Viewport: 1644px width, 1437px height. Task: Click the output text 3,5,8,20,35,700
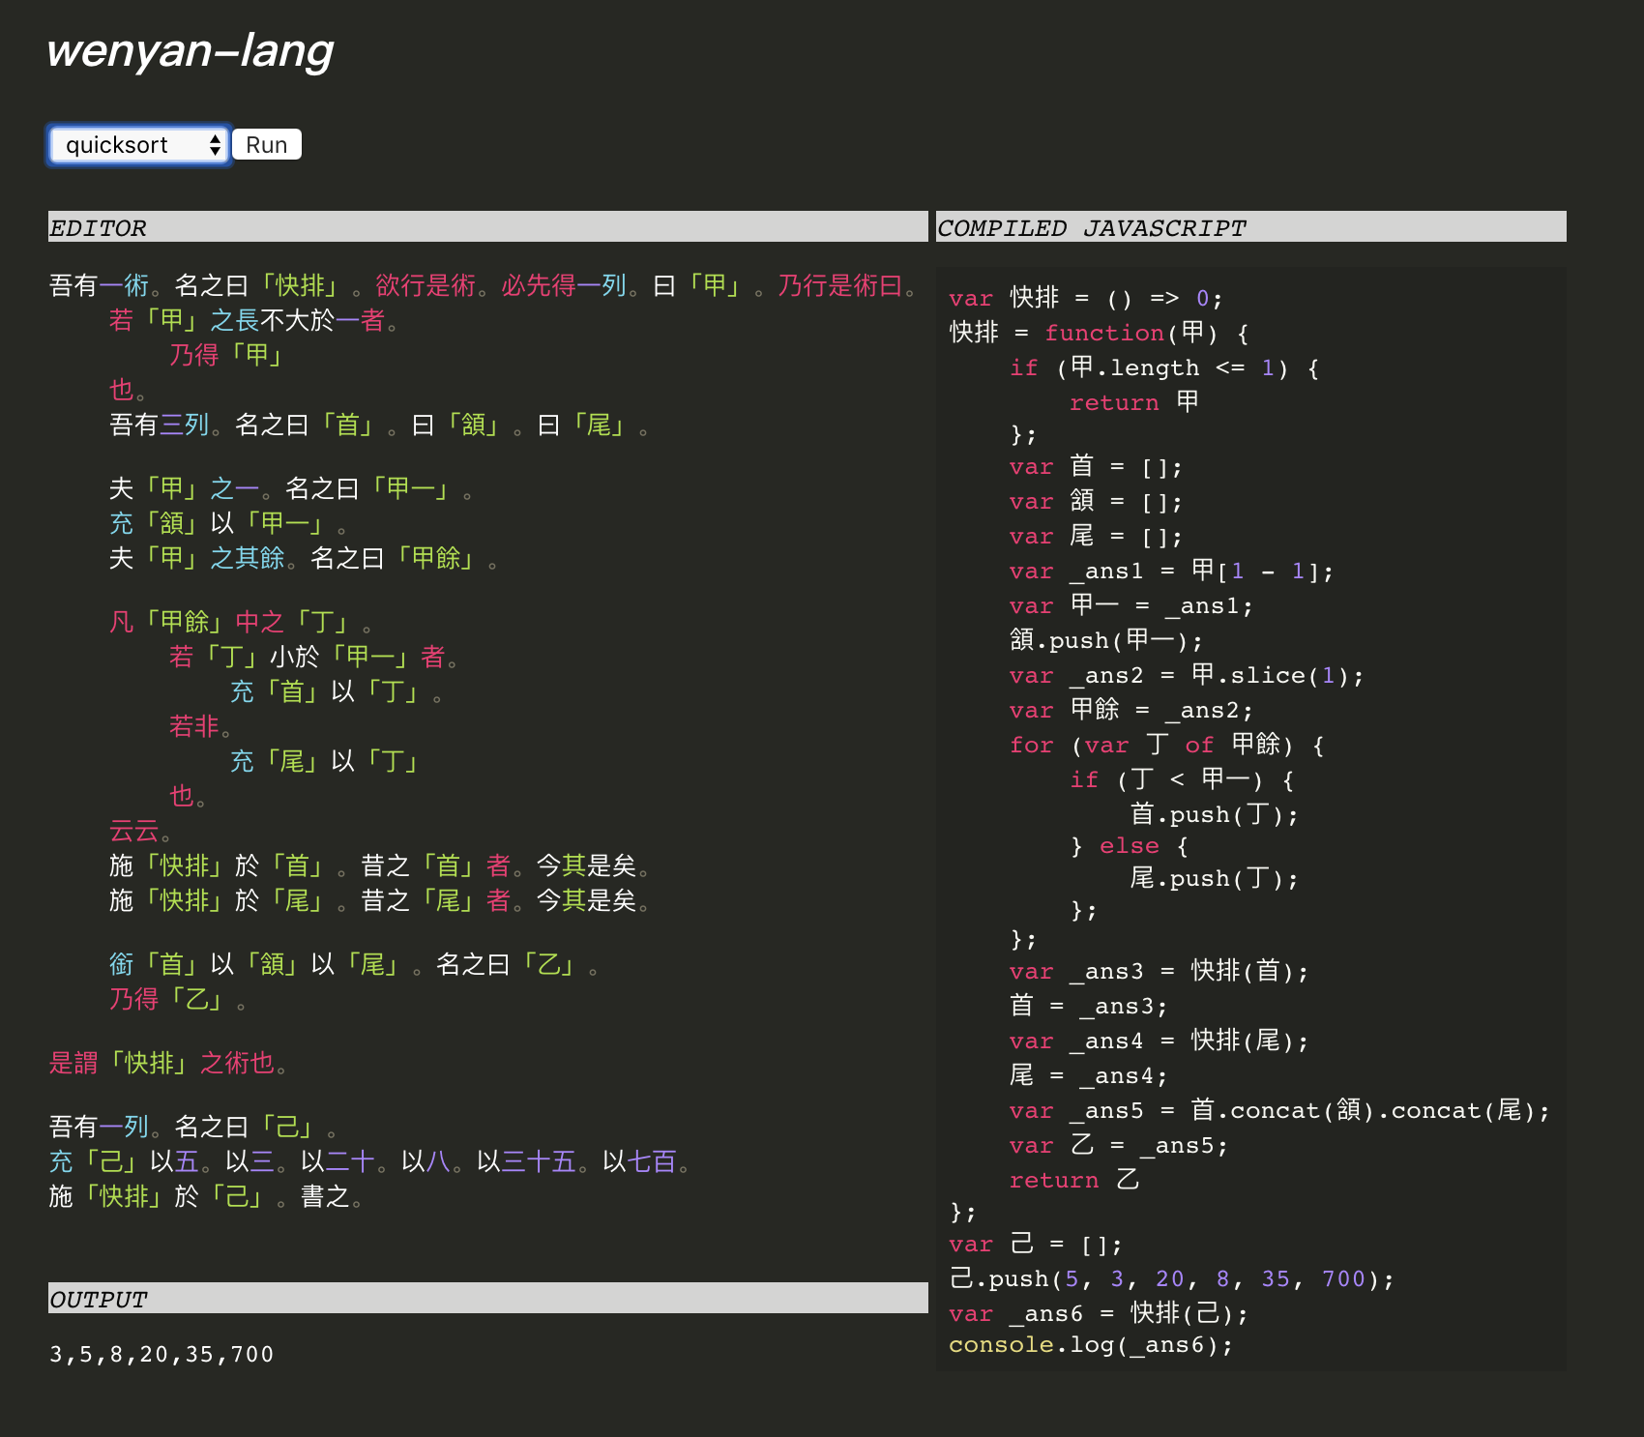point(161,1354)
